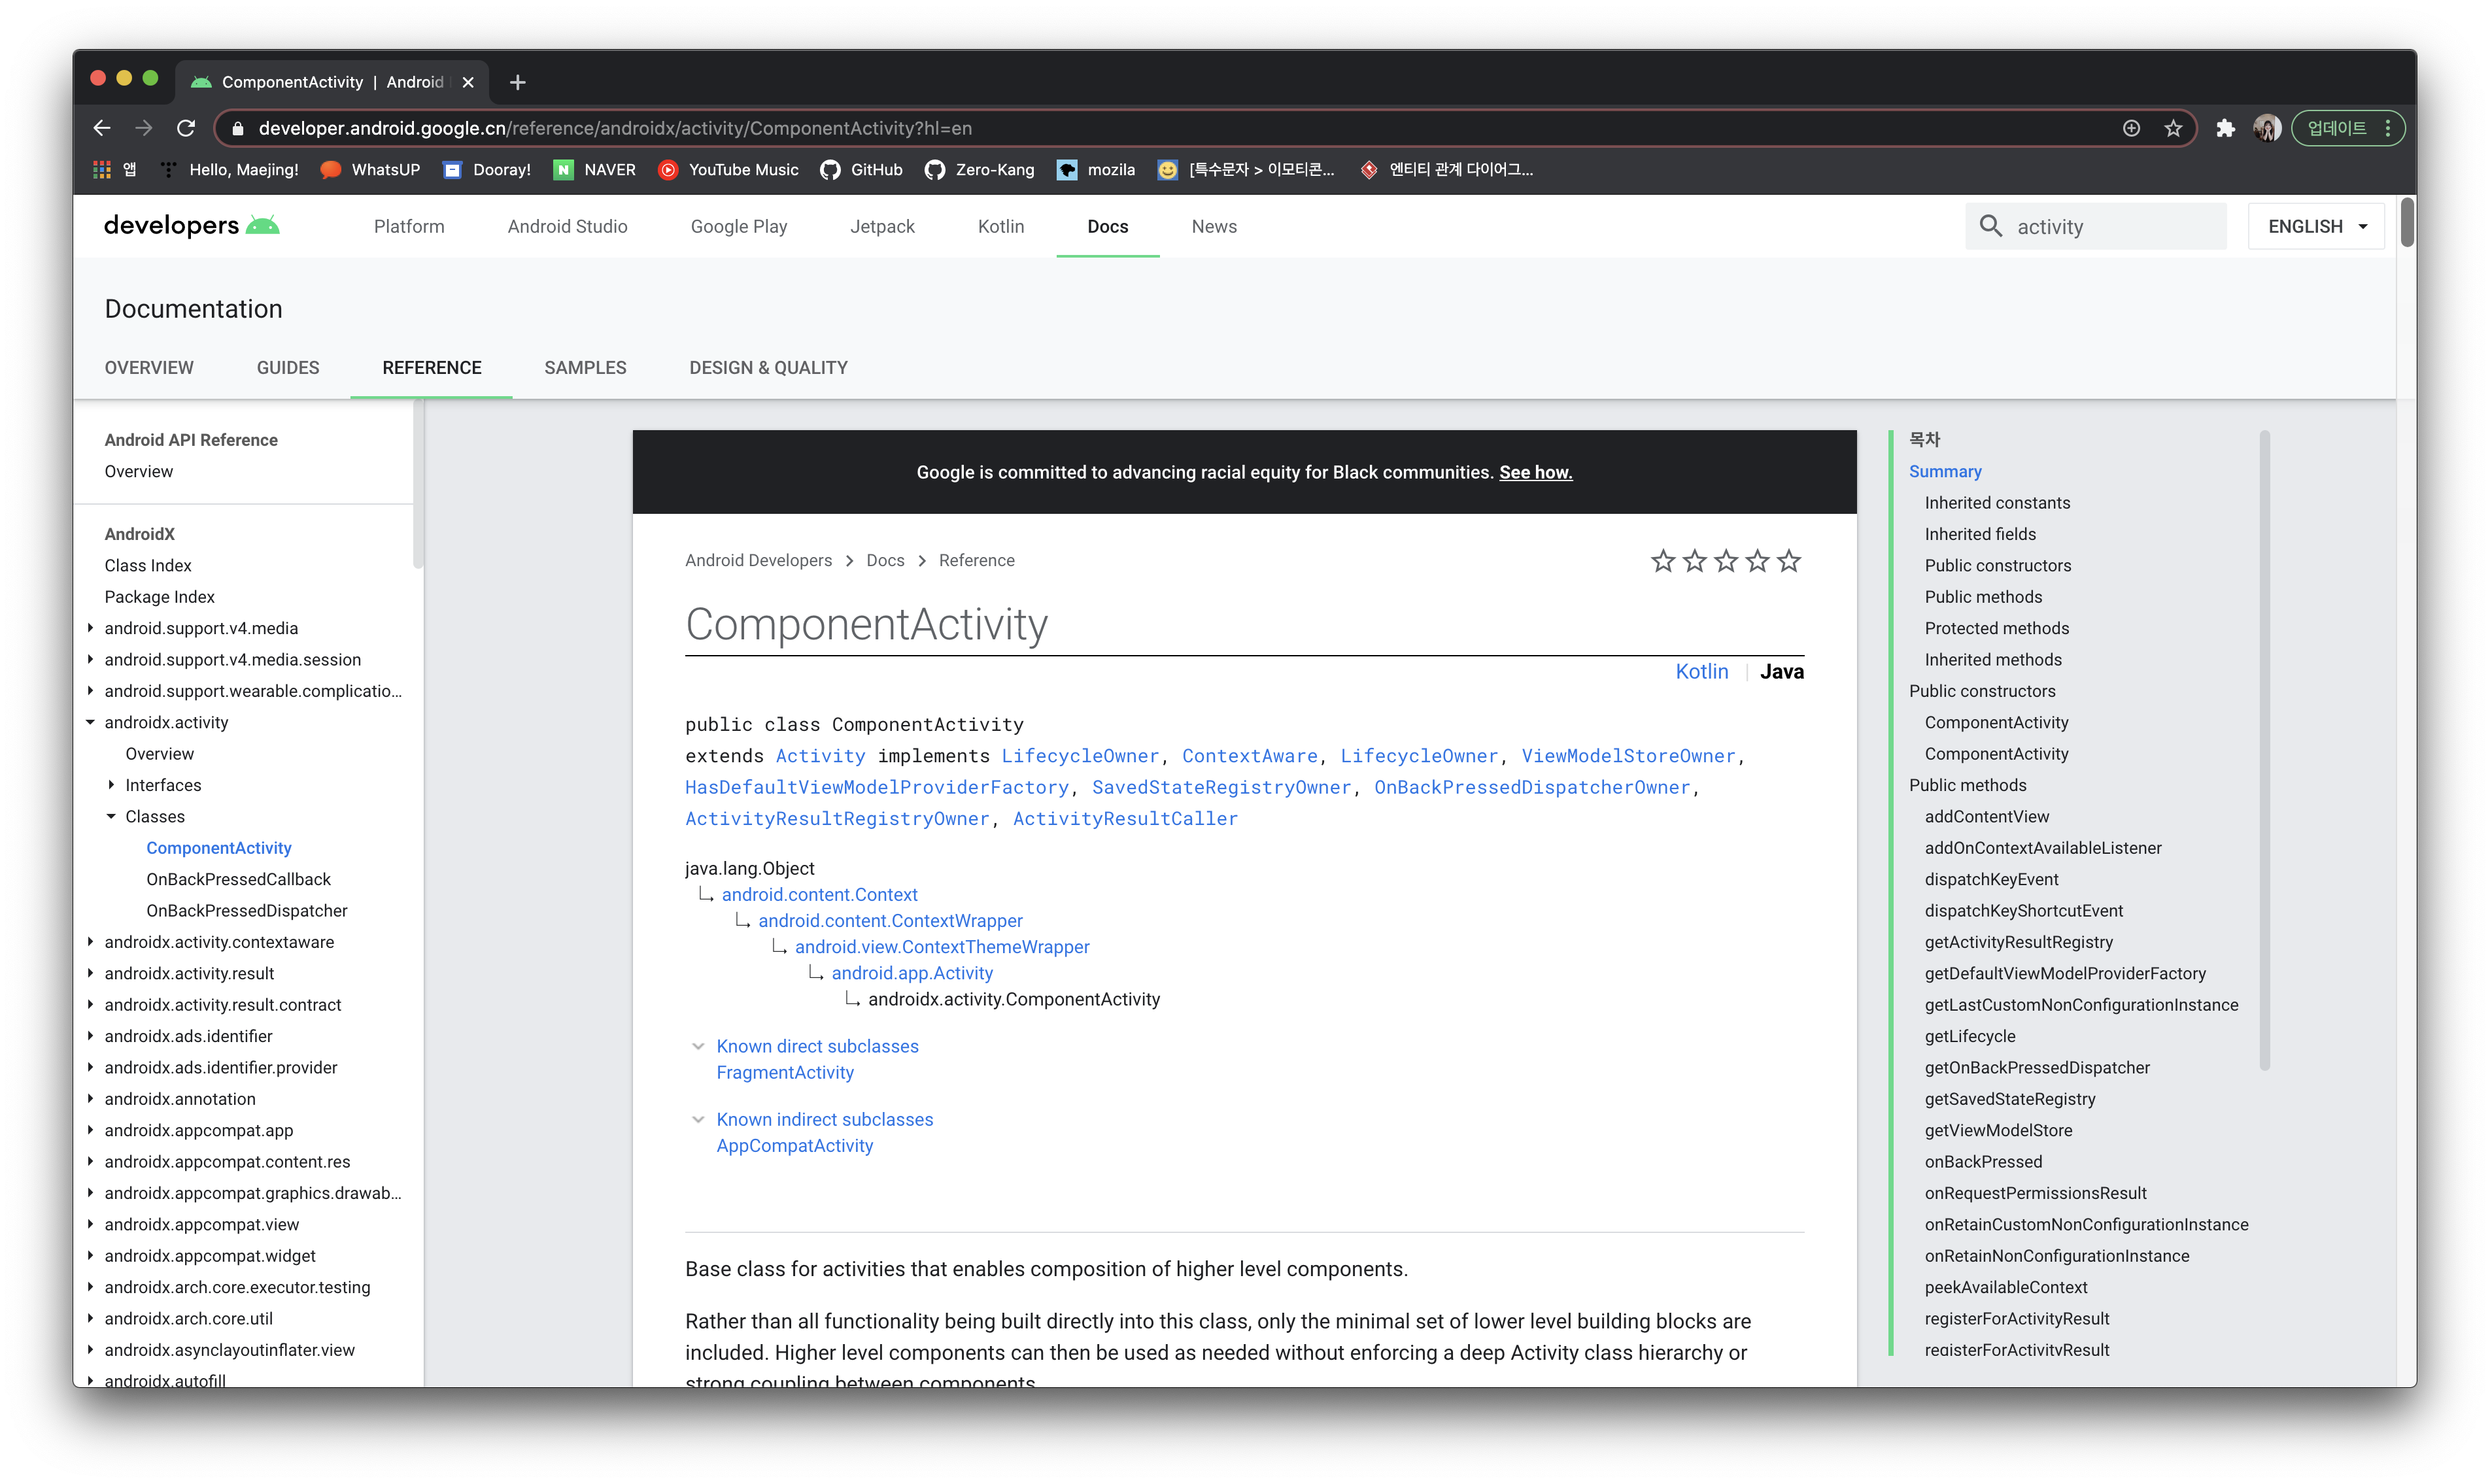The width and height of the screenshot is (2490, 1484).
Task: Open the Chrome profile avatar
Action: coord(2266,128)
